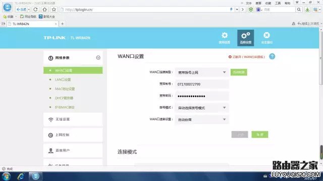Open the WAN口连接类型 dropdown

pos(202,72)
